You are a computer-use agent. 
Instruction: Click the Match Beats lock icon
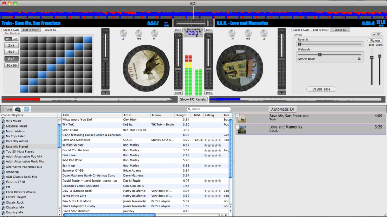point(359,59)
